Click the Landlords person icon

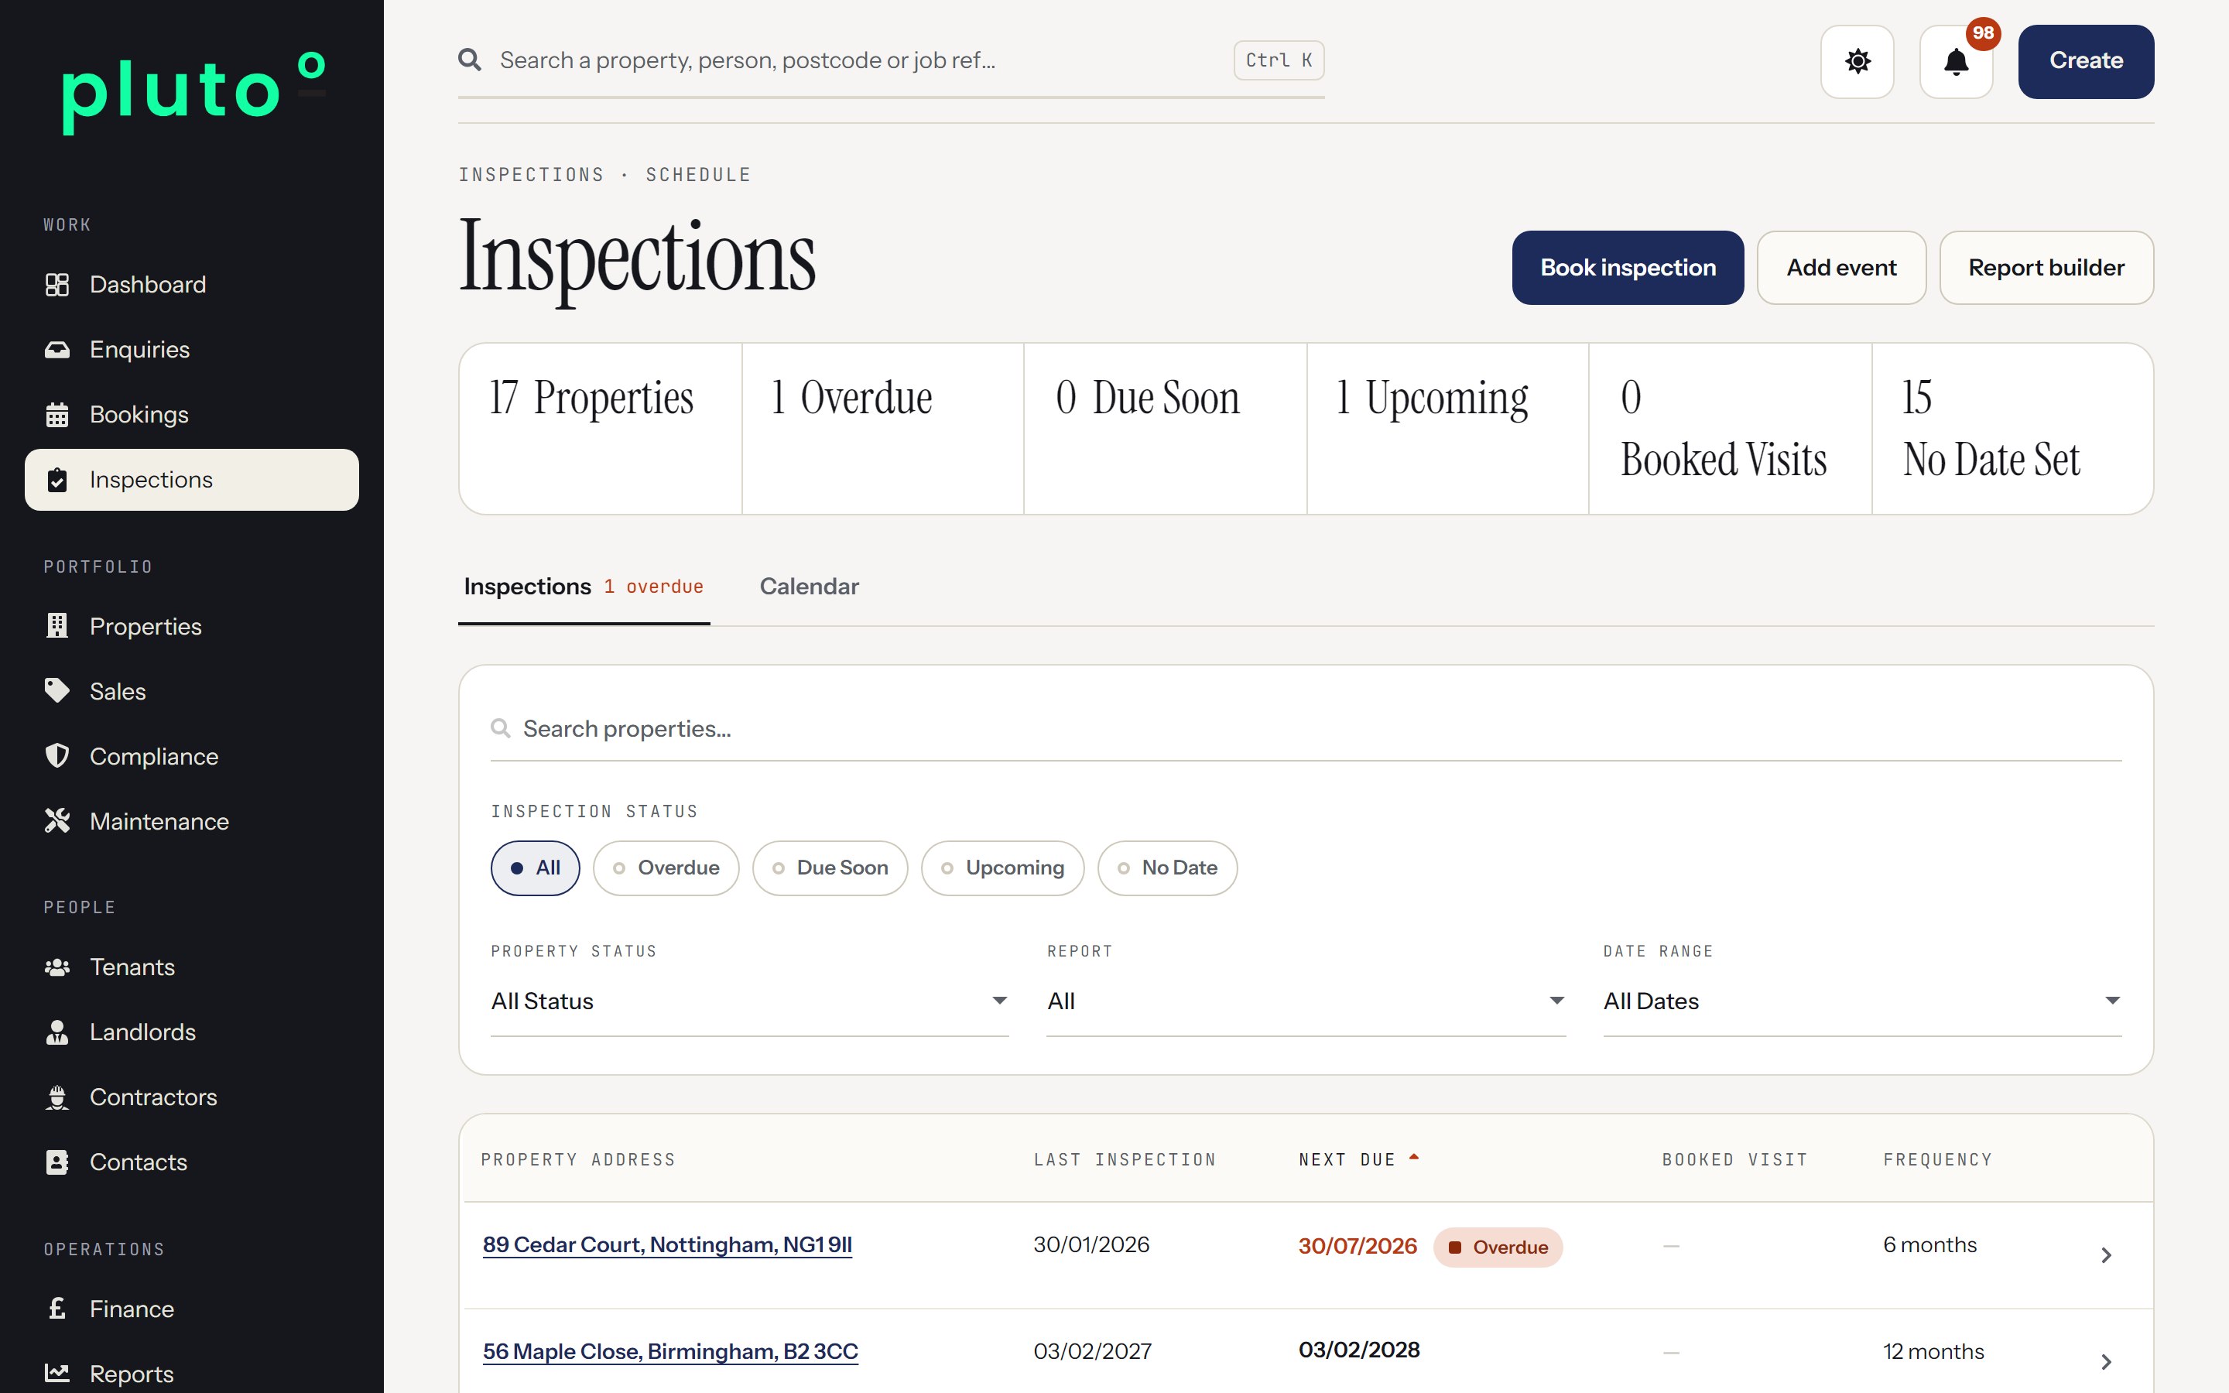point(57,1032)
